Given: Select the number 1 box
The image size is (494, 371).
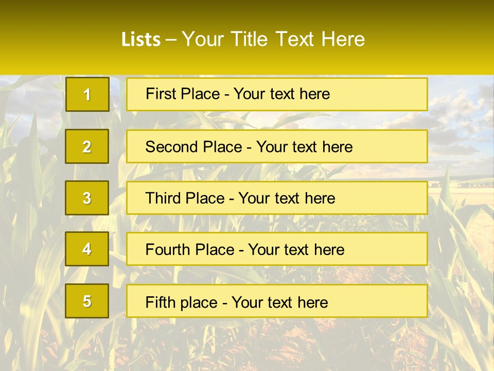Looking at the screenshot, I should tap(87, 94).
